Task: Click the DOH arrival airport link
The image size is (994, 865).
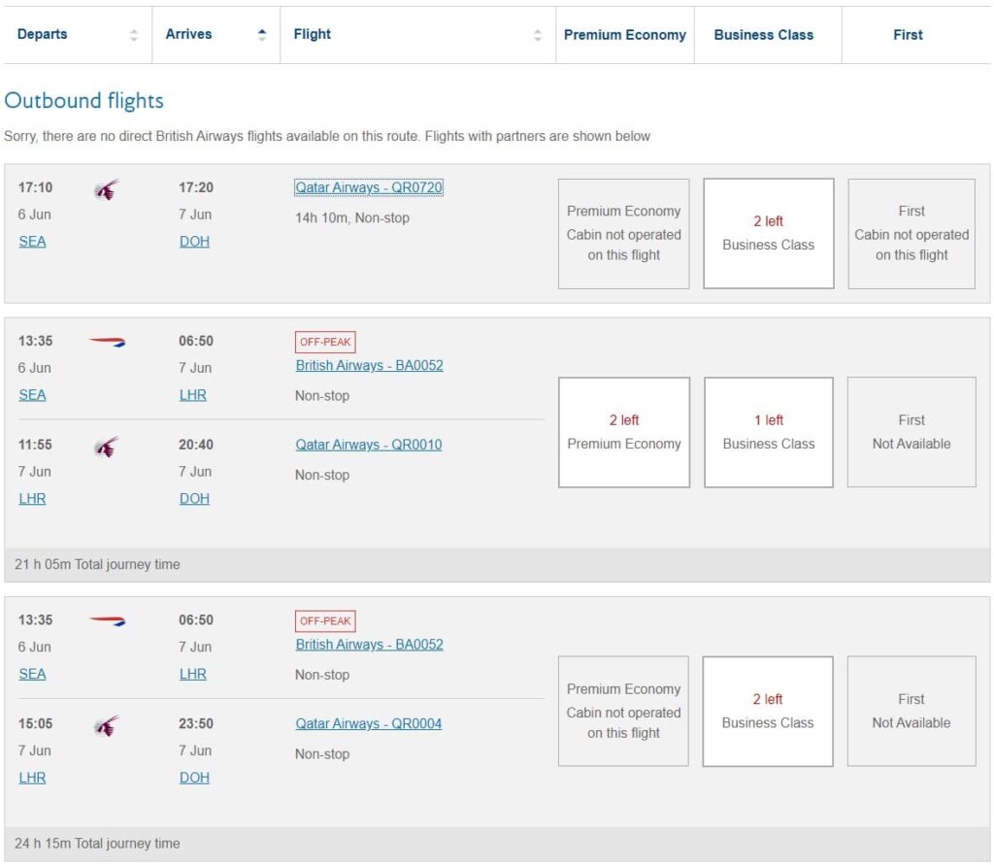Action: [x=192, y=241]
